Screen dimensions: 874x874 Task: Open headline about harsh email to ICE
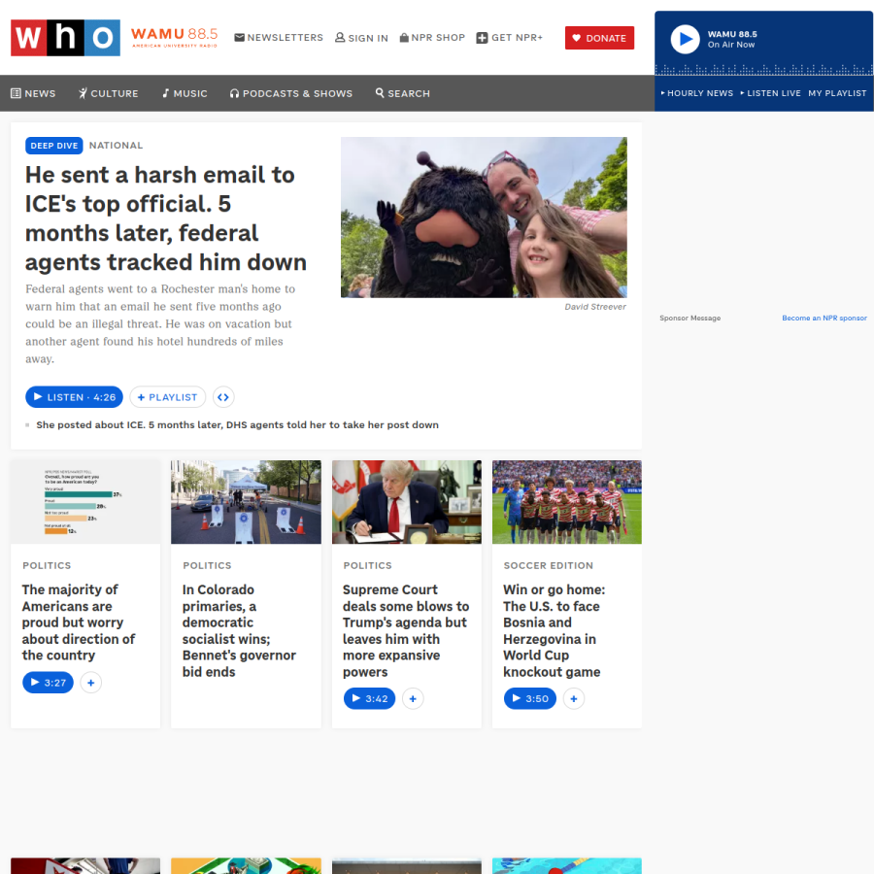[x=165, y=218]
